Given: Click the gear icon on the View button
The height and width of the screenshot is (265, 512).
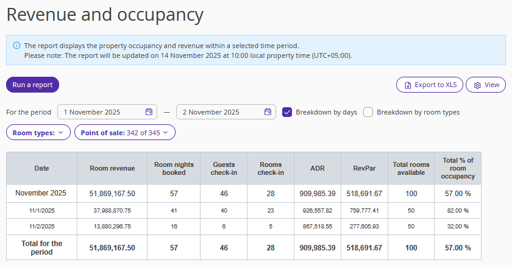Looking at the screenshot, I should click(477, 85).
